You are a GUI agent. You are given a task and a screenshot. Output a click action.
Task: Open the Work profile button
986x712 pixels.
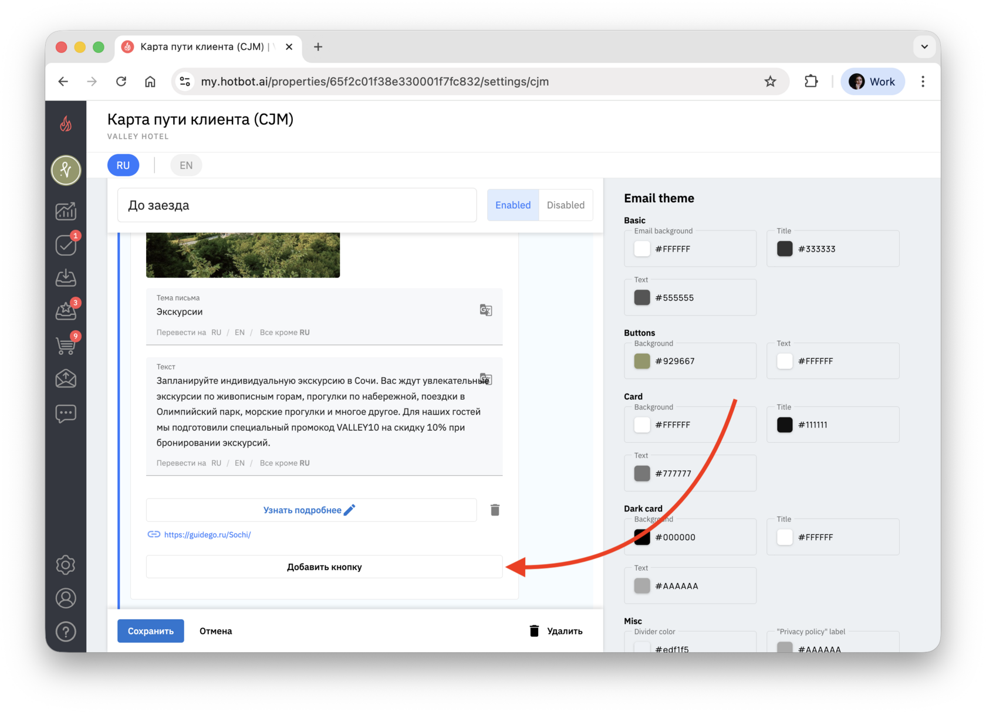click(873, 82)
